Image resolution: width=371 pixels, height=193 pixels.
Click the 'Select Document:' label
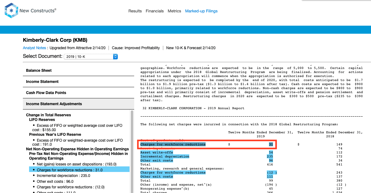tap(43, 56)
